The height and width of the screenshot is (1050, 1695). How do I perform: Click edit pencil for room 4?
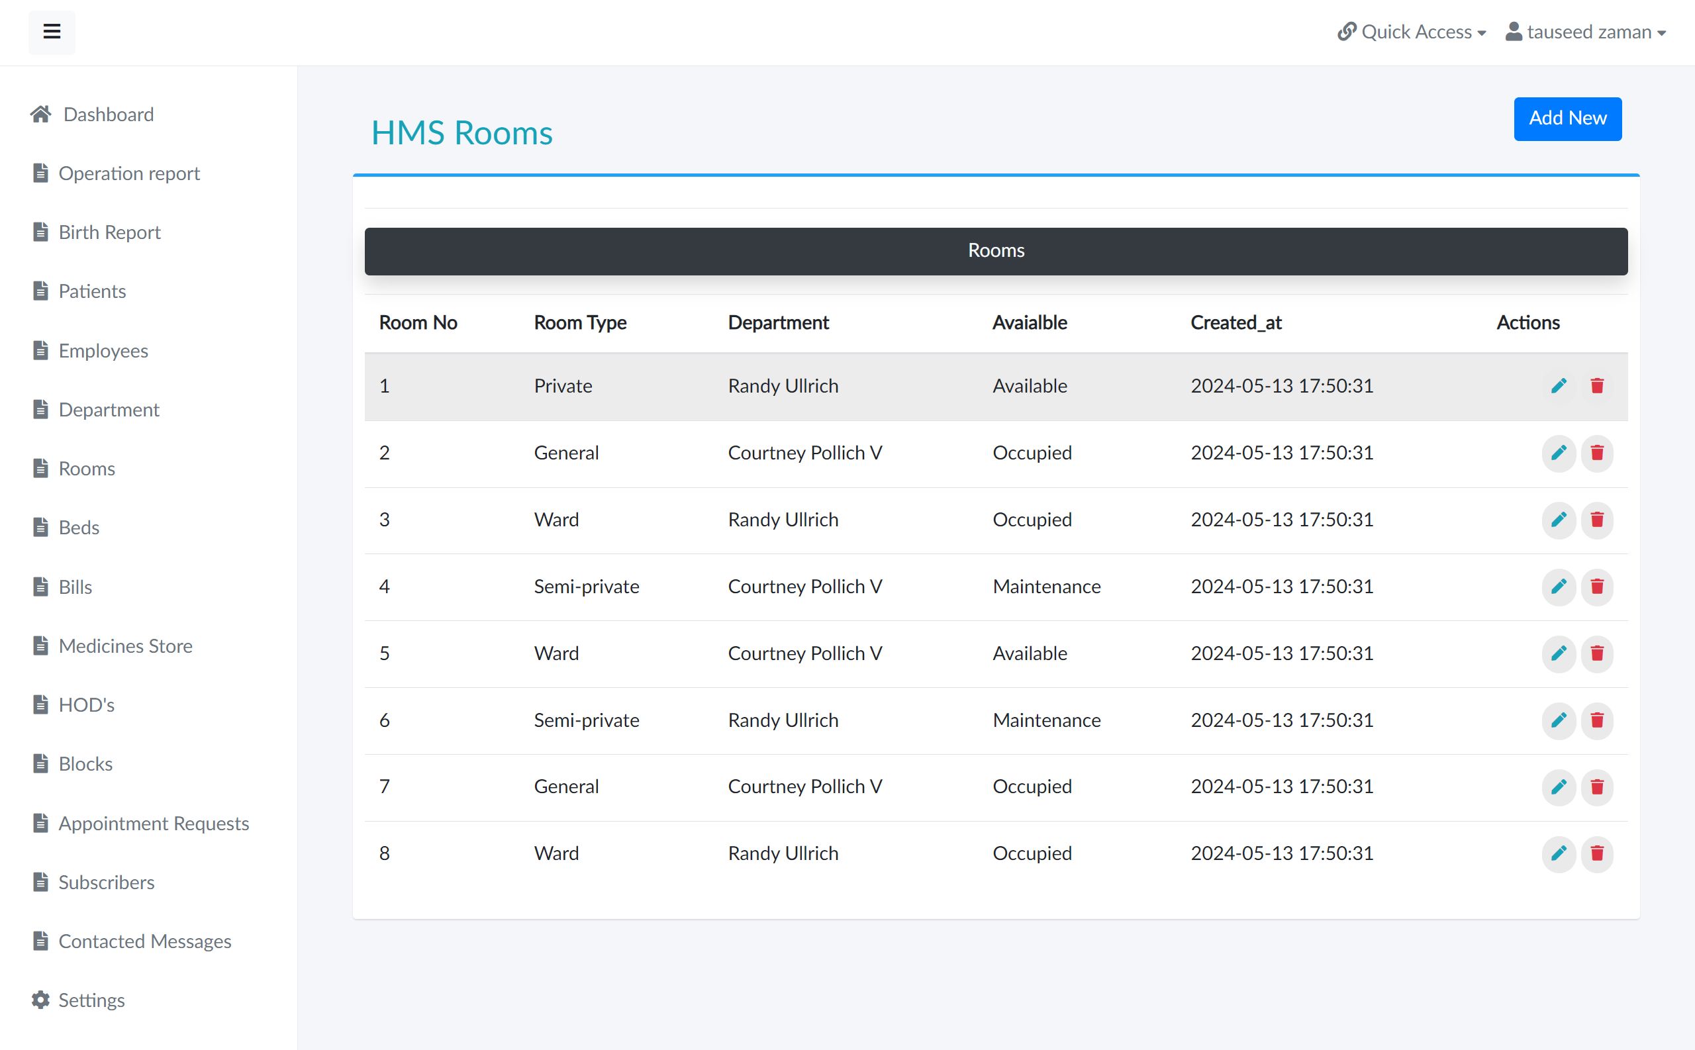point(1558,587)
